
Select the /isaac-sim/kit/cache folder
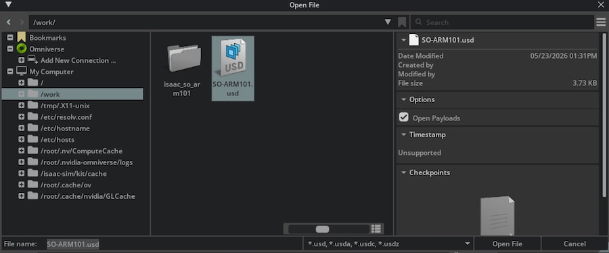(73, 173)
